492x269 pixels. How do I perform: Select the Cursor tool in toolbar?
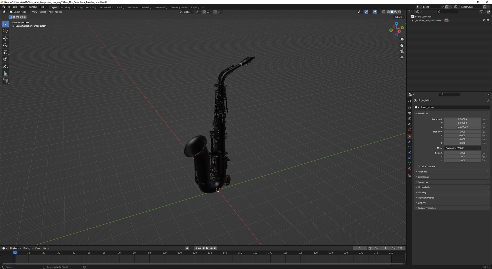5,31
